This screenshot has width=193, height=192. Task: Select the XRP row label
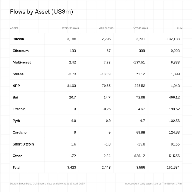click(x=16, y=86)
